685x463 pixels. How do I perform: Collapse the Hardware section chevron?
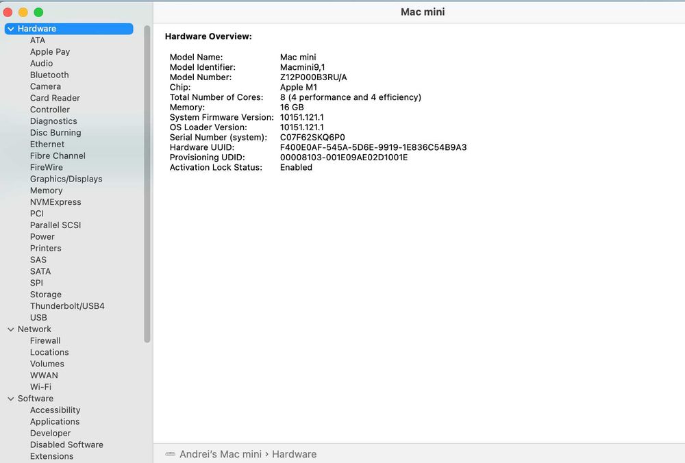click(11, 29)
